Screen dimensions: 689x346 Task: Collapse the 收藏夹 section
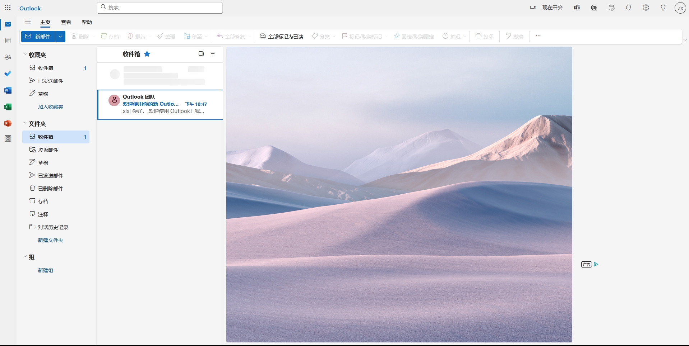tap(25, 54)
